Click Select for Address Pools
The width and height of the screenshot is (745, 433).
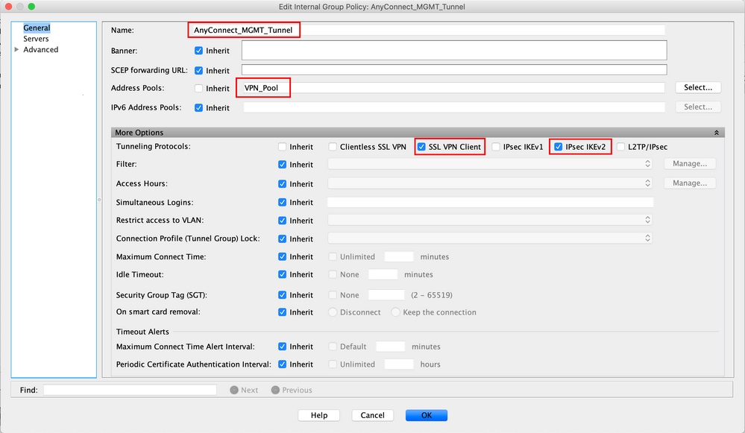[698, 87]
